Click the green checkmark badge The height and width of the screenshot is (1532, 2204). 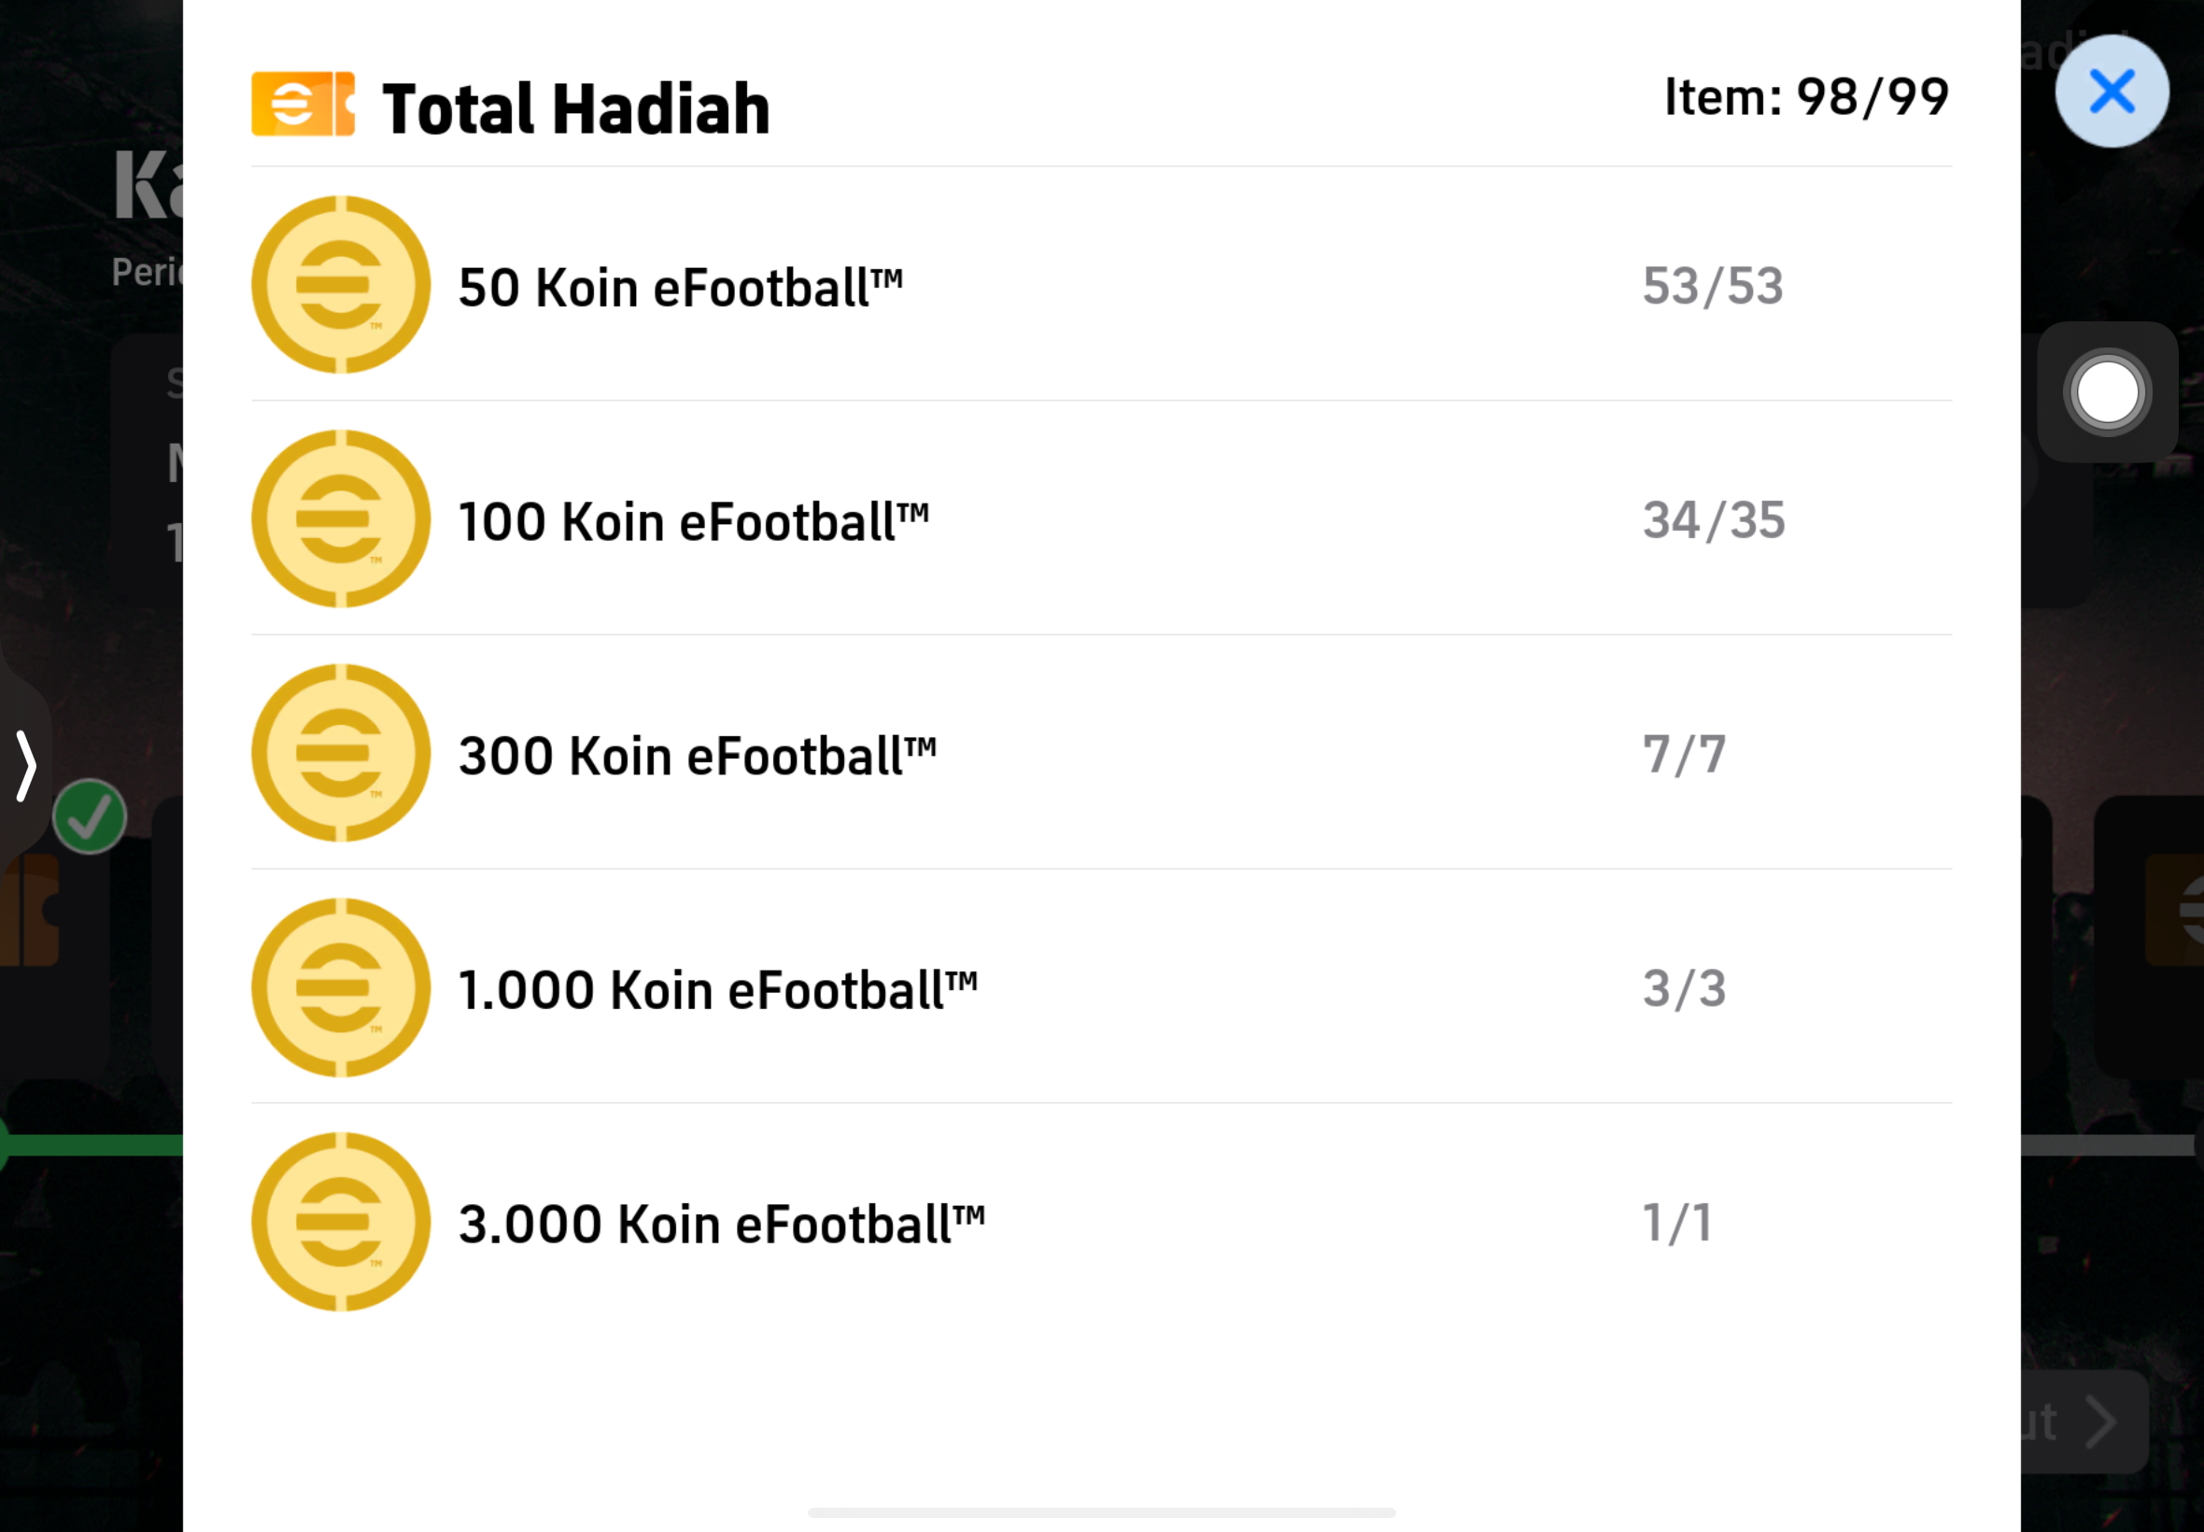[x=90, y=816]
